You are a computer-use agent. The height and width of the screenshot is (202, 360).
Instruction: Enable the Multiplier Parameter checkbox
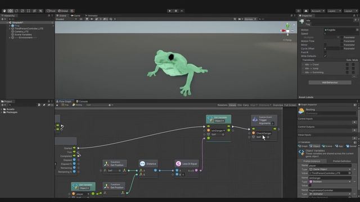342,38
